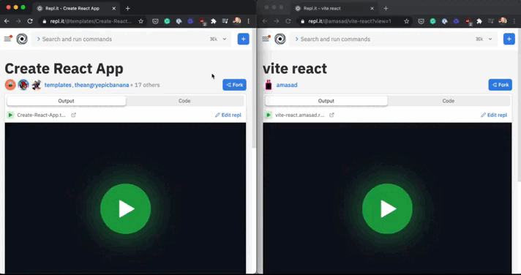Click first contributor avatar in Create React App
This screenshot has width=521, height=275.
tap(10, 85)
